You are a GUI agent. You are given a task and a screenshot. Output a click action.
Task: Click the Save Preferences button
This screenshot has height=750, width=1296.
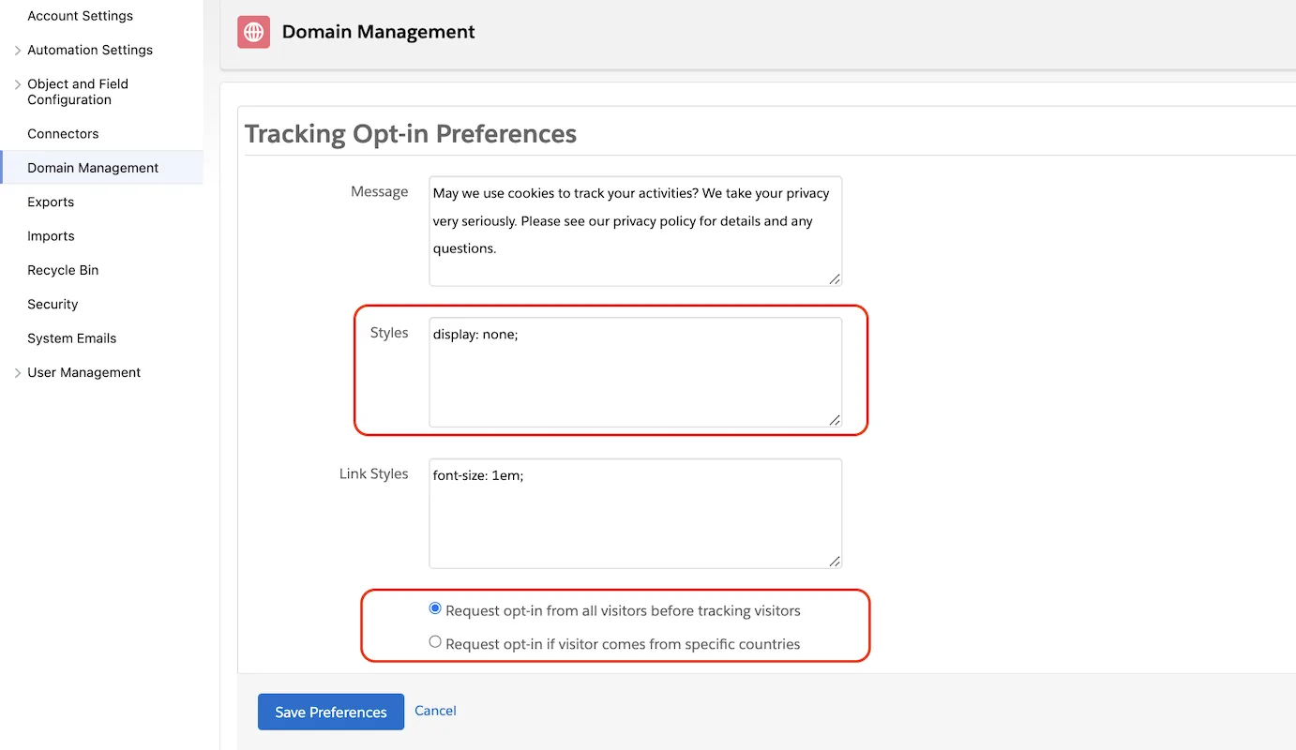pos(331,712)
